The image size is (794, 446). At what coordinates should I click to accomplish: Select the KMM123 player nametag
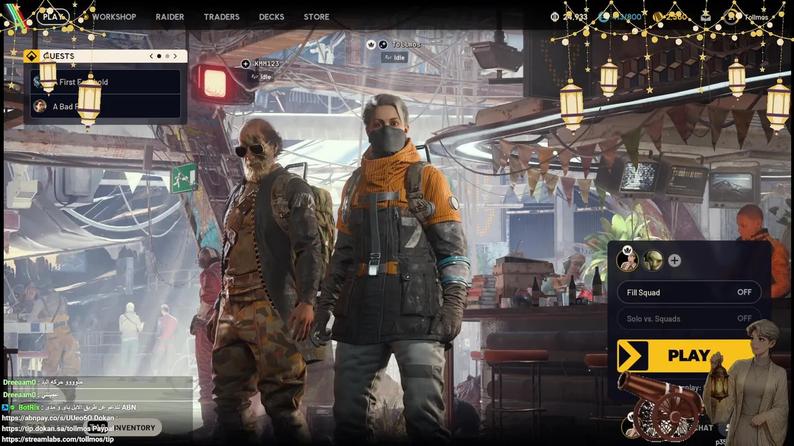(x=267, y=64)
